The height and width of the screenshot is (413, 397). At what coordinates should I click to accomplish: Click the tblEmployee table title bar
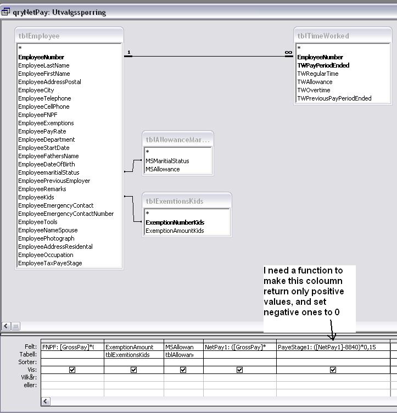coord(69,36)
